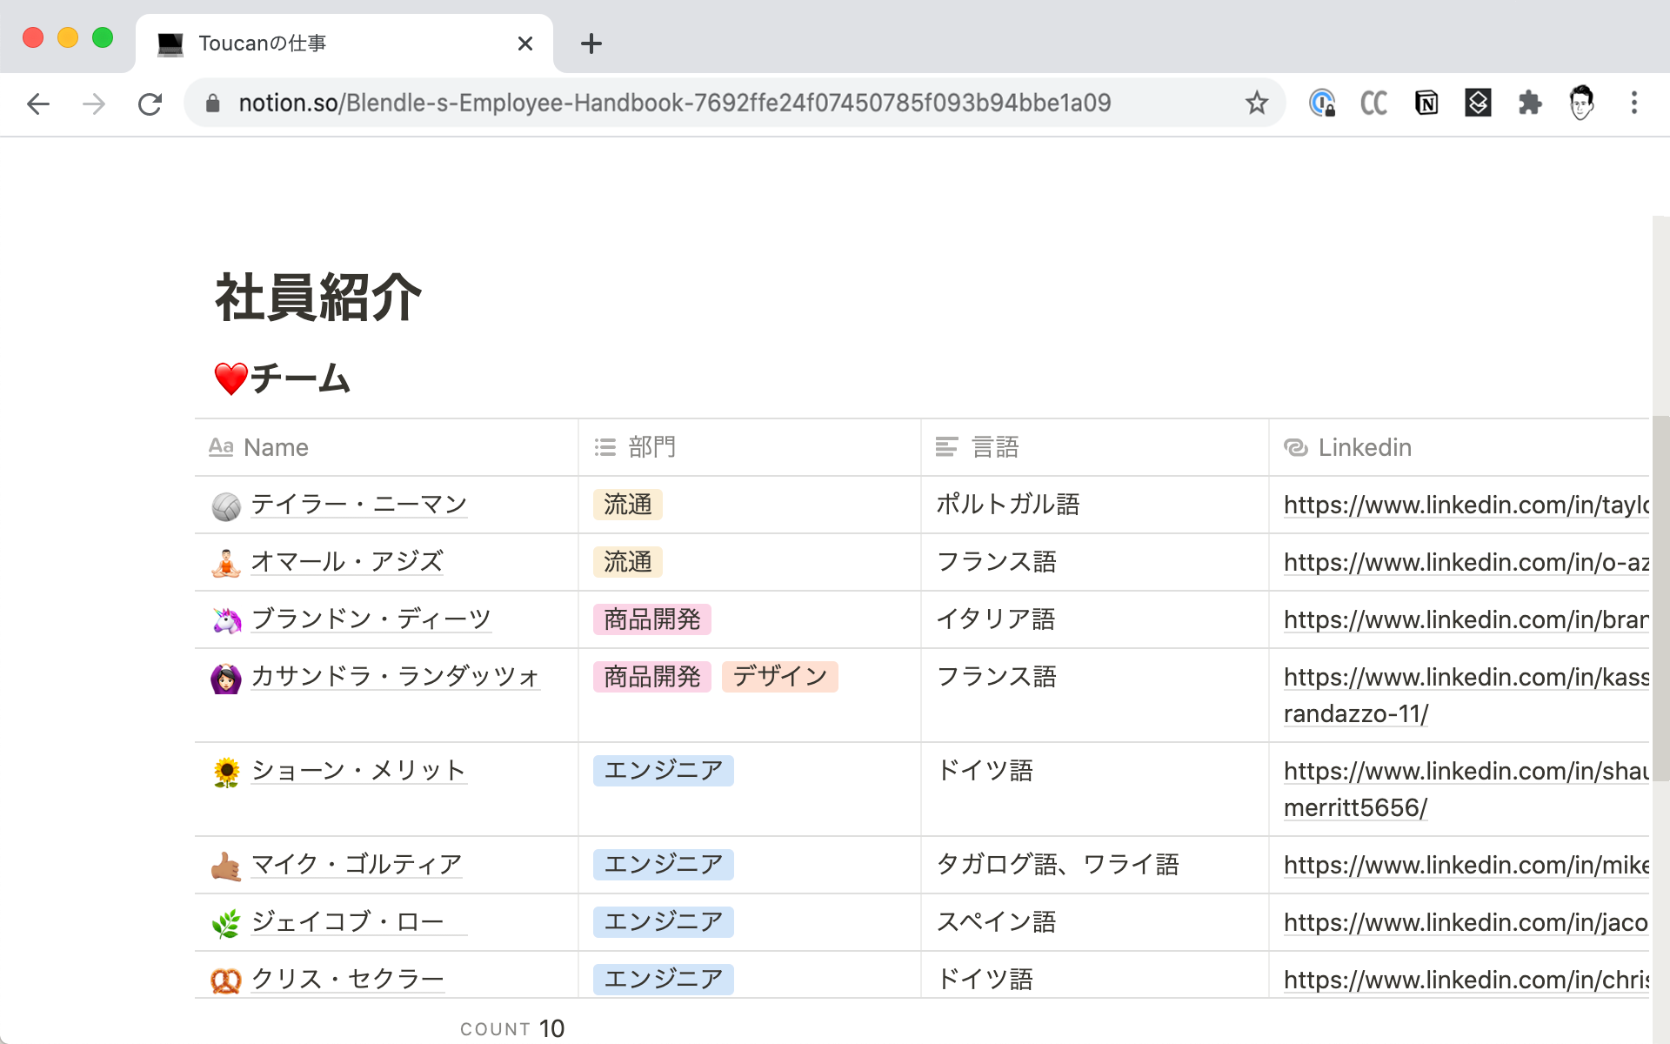Click the デザイン tag
This screenshot has width=1670, height=1044.
pos(779,677)
